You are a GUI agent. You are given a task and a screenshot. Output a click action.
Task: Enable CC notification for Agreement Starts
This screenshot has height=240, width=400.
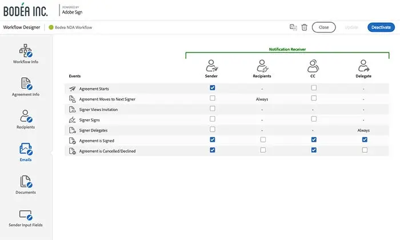pyautogui.click(x=313, y=88)
